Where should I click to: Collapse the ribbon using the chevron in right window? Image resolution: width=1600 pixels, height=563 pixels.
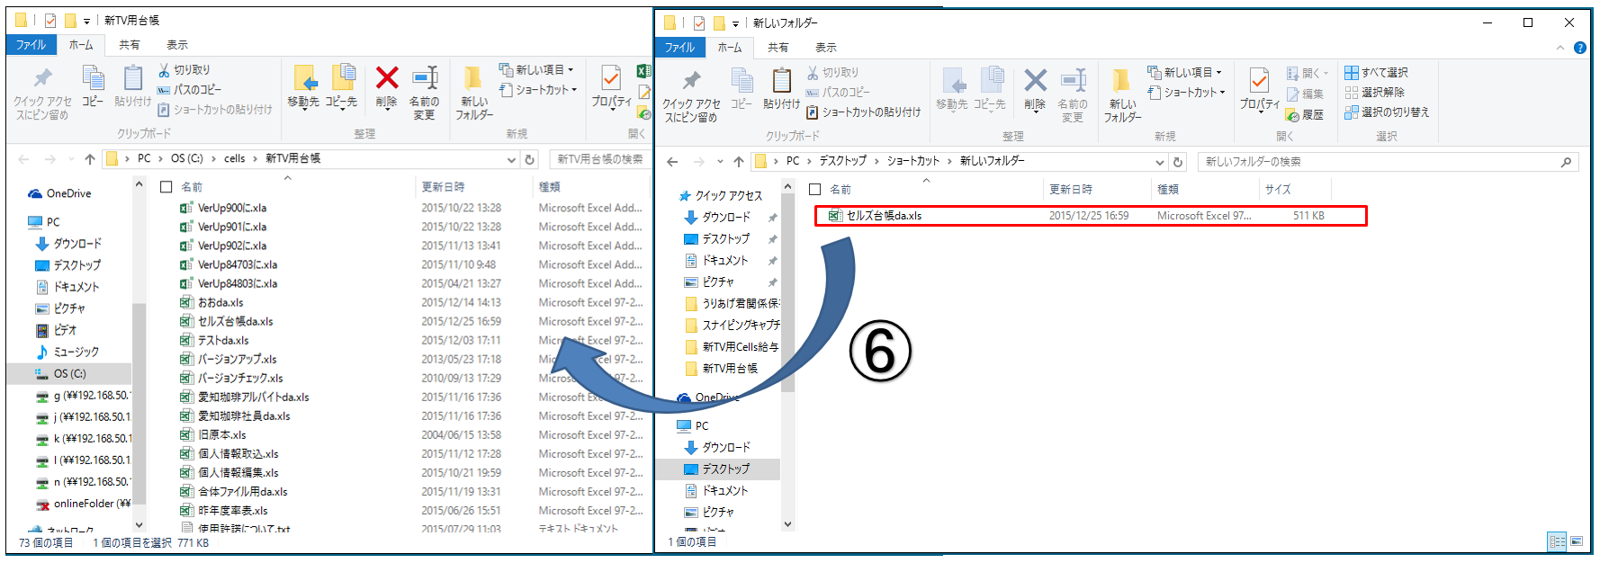(x=1560, y=48)
